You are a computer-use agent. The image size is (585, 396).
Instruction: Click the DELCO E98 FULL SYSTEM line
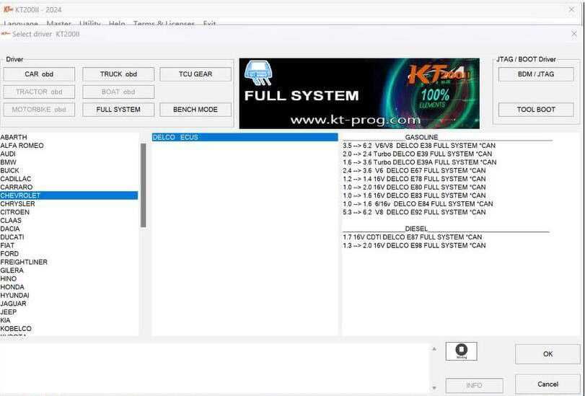pos(414,245)
